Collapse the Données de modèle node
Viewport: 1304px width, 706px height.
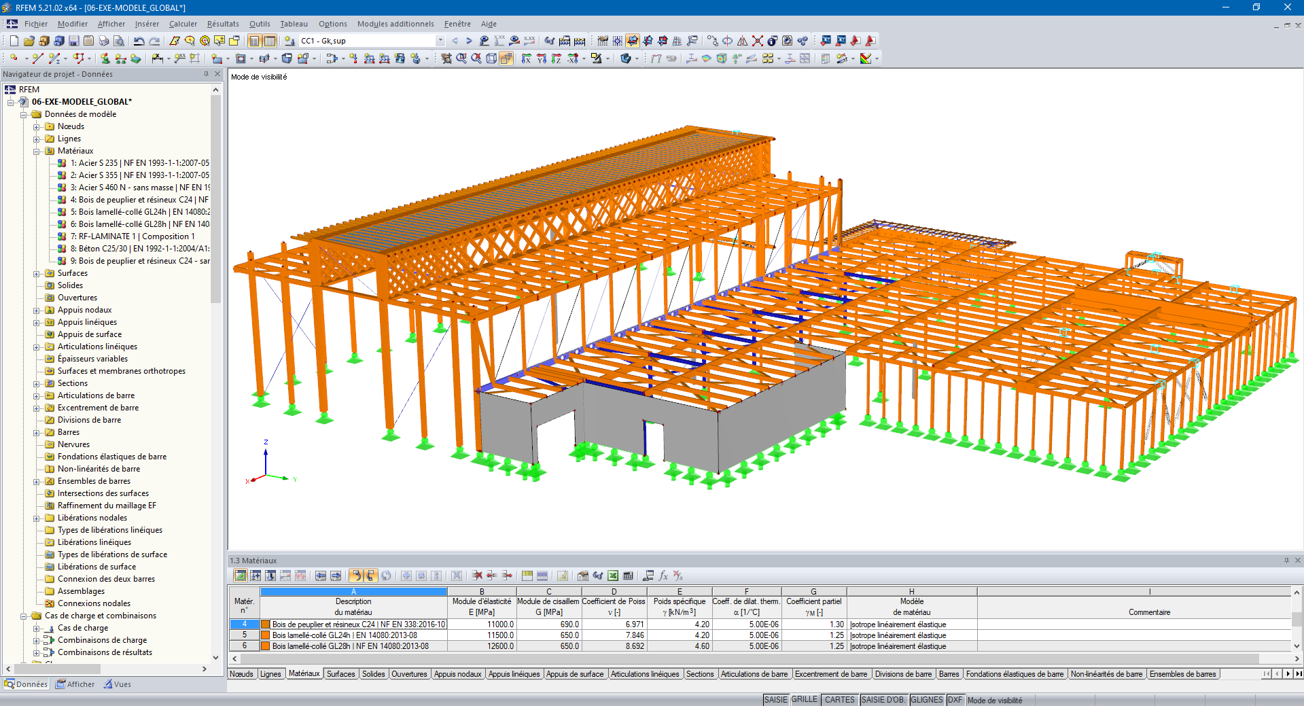click(24, 114)
